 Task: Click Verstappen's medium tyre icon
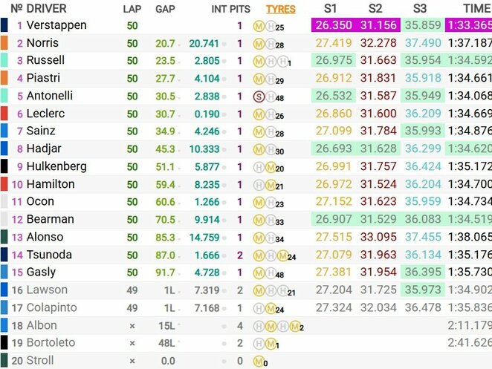pos(259,27)
